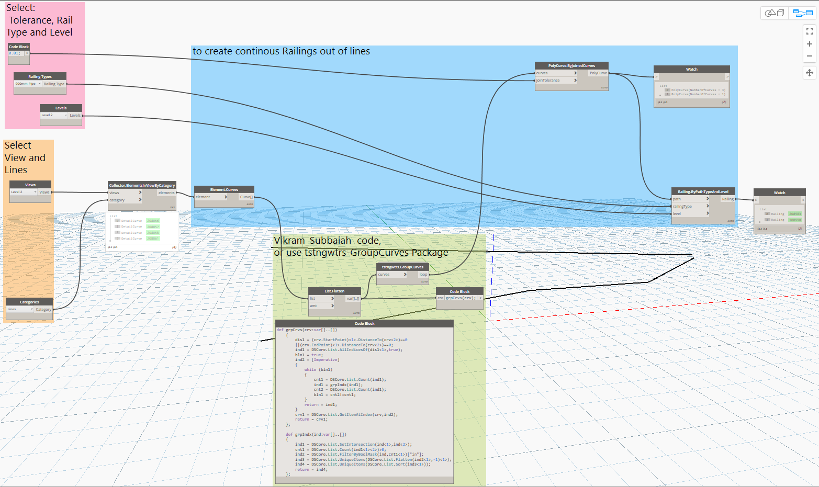Click chevron on Element.Curves element input

(x=226, y=197)
